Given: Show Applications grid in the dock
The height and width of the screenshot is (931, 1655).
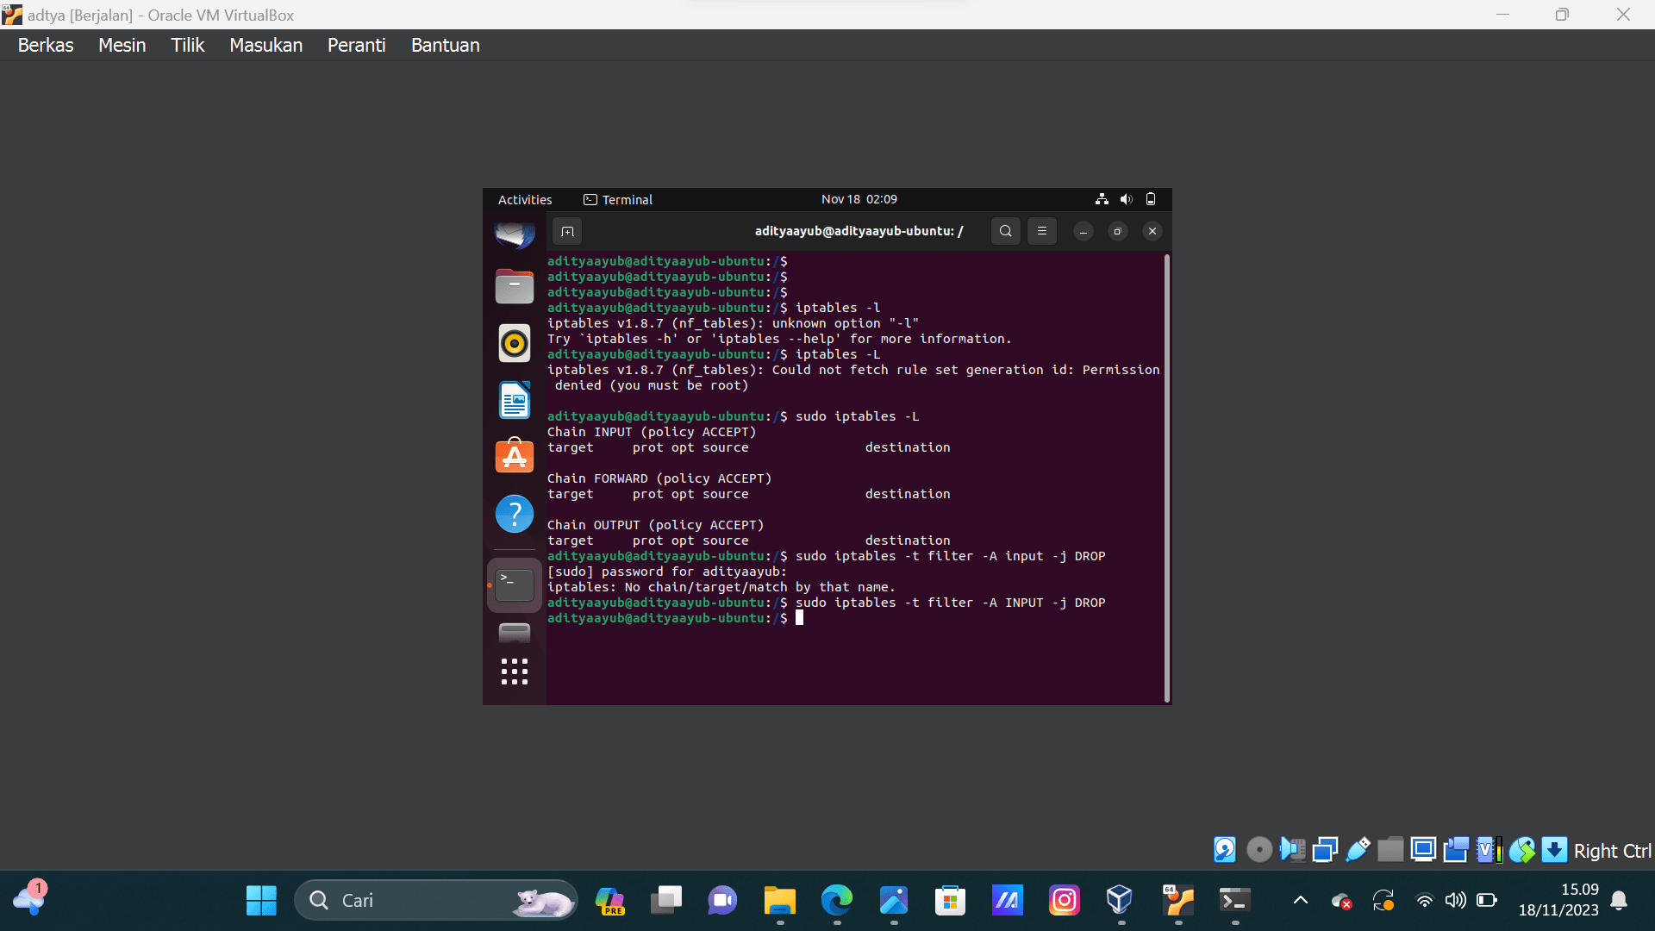Looking at the screenshot, I should (515, 672).
